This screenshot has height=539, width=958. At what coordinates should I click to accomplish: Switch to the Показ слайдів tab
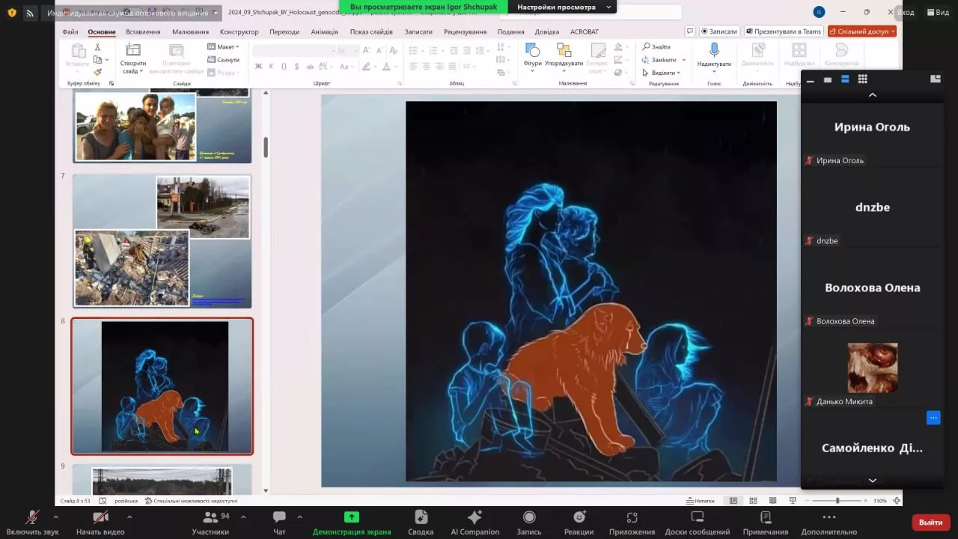point(371,31)
